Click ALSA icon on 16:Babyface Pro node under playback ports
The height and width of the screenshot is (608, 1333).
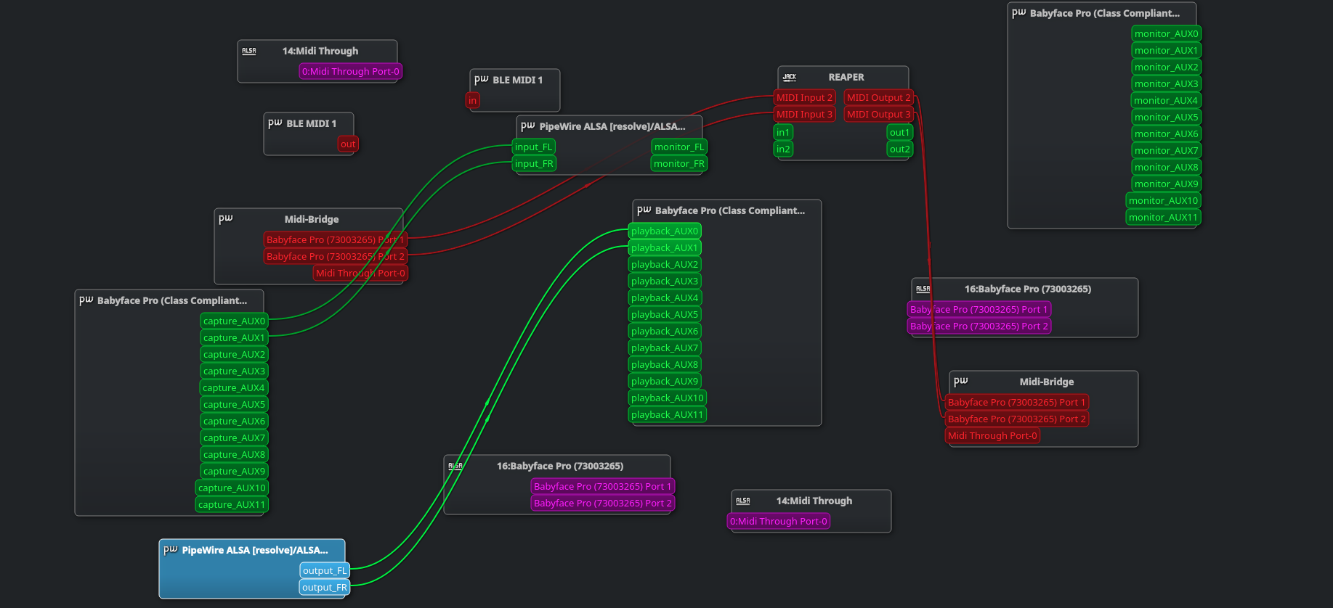455,466
